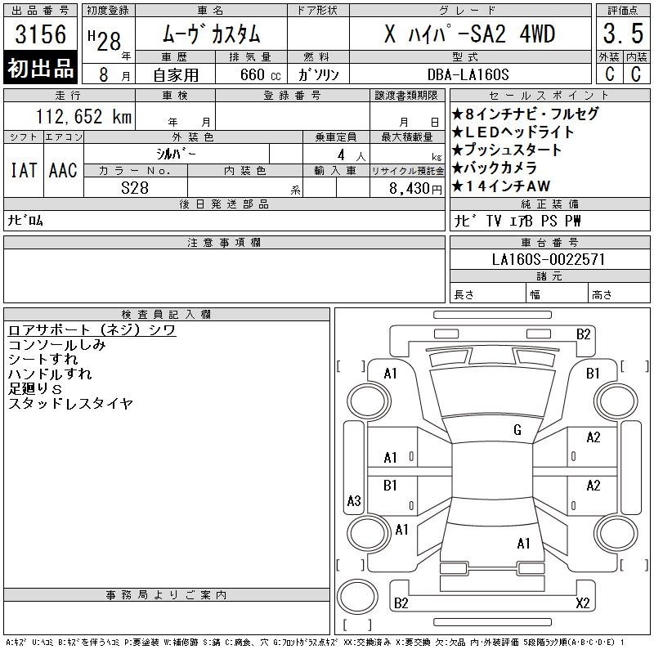
Task: Click the underlined note ロアサポート(ネジ)シワ
Action: coord(92,330)
